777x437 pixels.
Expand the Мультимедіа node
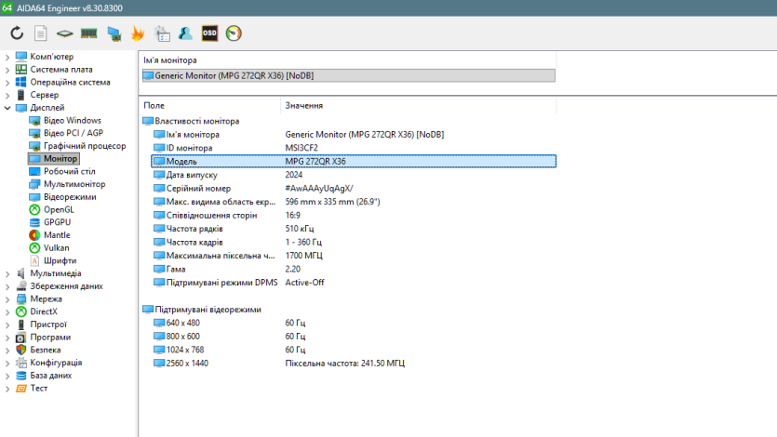pyautogui.click(x=7, y=273)
